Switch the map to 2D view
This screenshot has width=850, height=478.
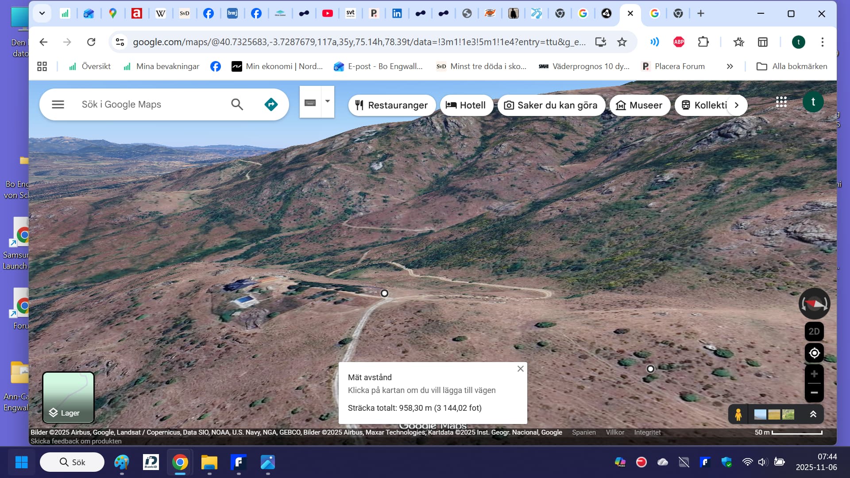[814, 332]
